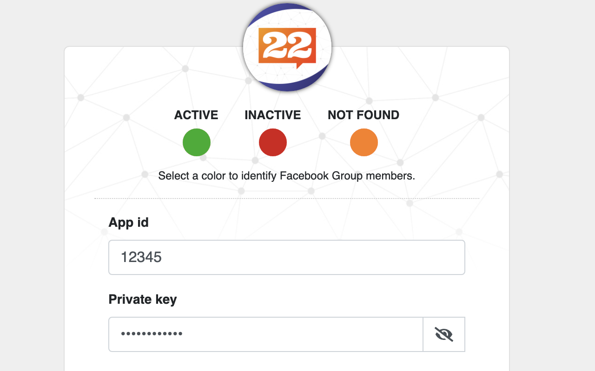The height and width of the screenshot is (371, 595).
Task: Click the Private key field label
Action: pos(142,299)
